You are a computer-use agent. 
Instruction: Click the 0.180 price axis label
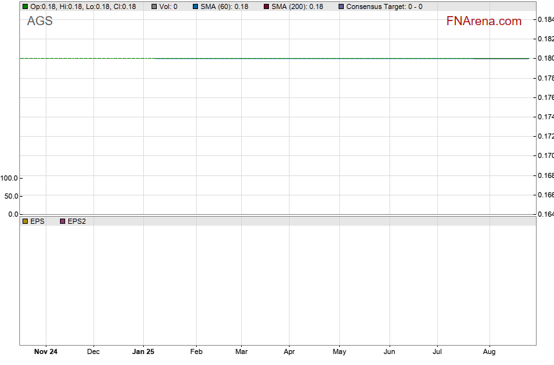tap(545, 59)
